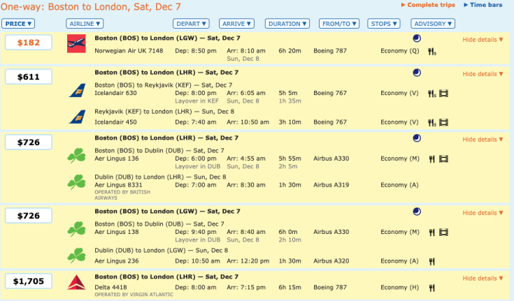Viewport: 514px width, 301px height.
Task: Click the 'Airbus A319' aircraft text
Action: (x=331, y=185)
